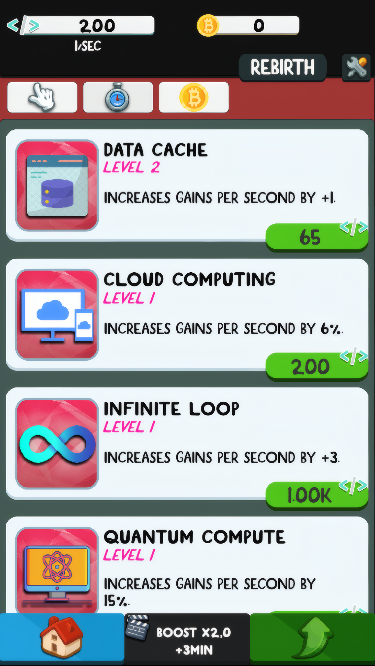Activate Boost x2.0 +3min video offer
Image resolution: width=375 pixels, height=666 pixels.
tap(187, 639)
